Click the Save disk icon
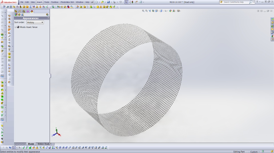This screenshot has height=153, width=274. tap(108, 2)
